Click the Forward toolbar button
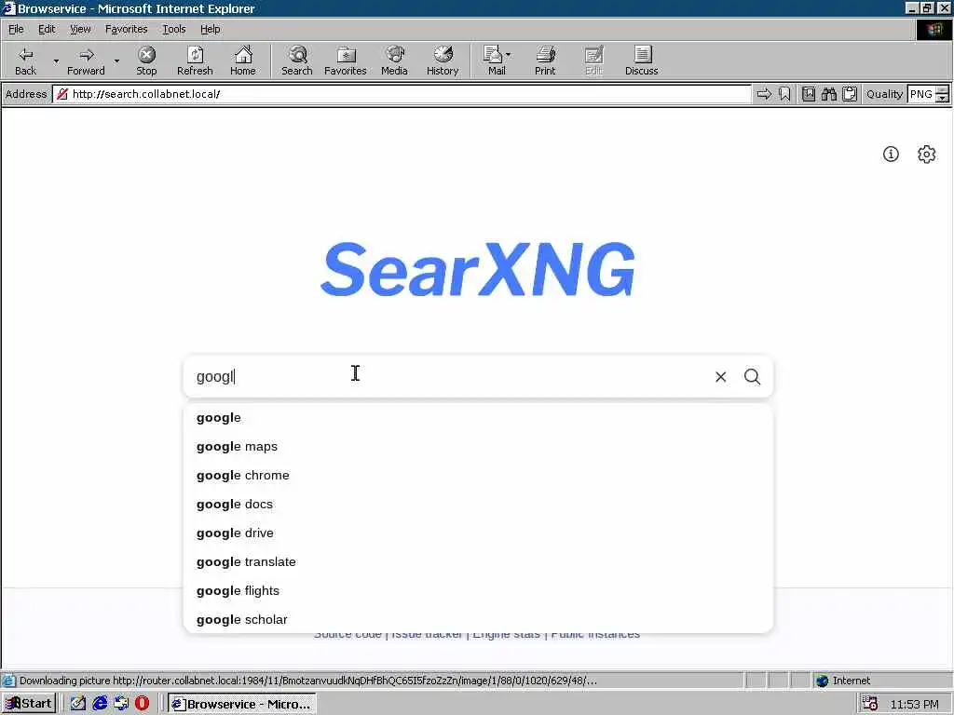This screenshot has width=954, height=715. (86, 61)
